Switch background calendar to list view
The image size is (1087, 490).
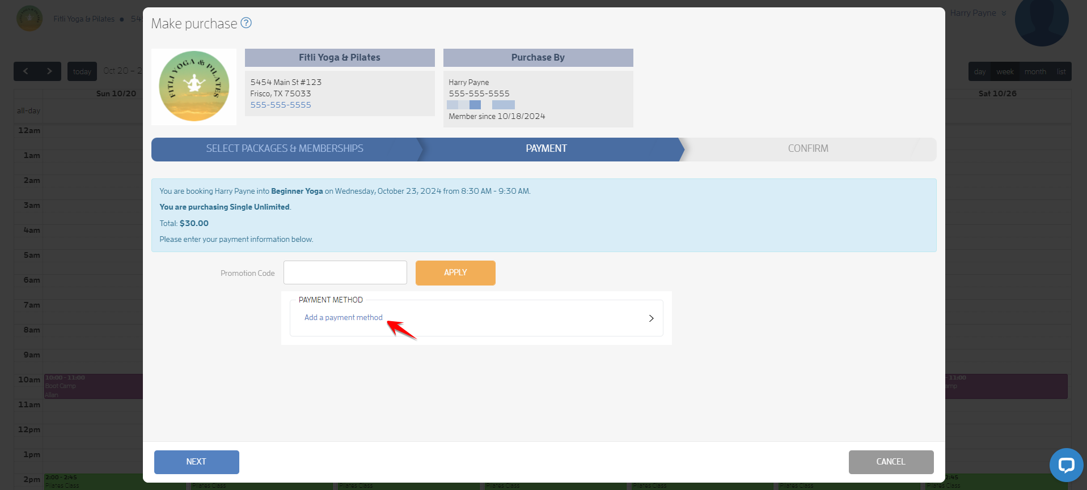pyautogui.click(x=1061, y=71)
